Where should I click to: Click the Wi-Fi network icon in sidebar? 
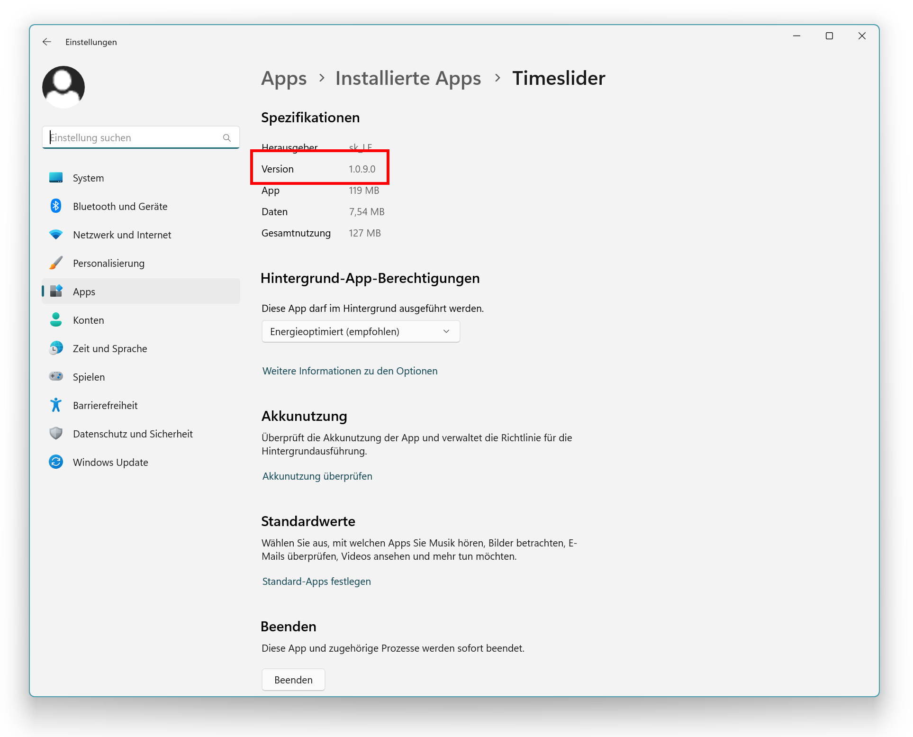pyautogui.click(x=56, y=235)
